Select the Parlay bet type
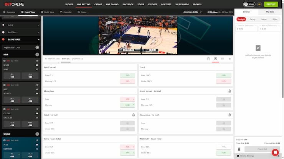This screenshot has width=284, height=159. point(252,19)
